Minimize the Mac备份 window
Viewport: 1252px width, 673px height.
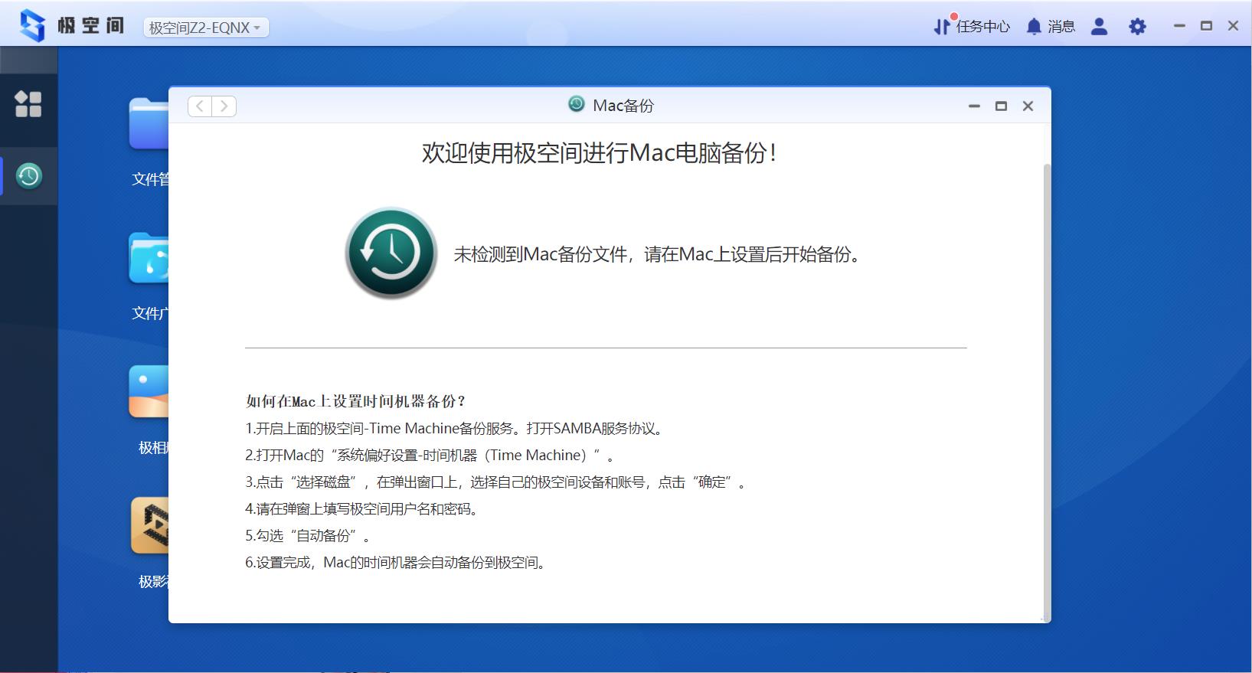pos(974,106)
